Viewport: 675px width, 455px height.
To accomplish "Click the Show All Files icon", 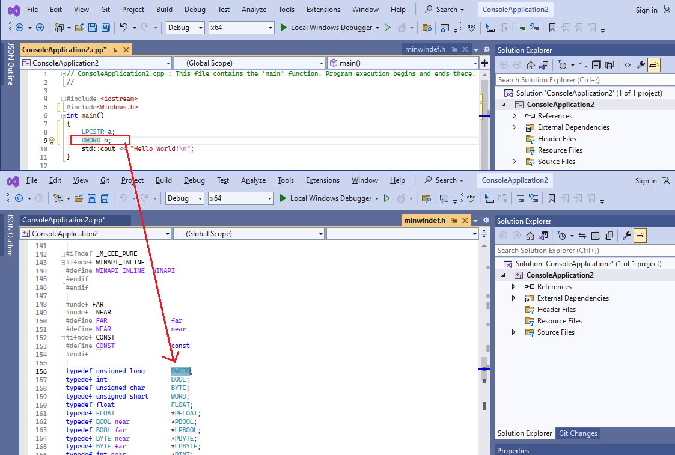I will click(609, 64).
